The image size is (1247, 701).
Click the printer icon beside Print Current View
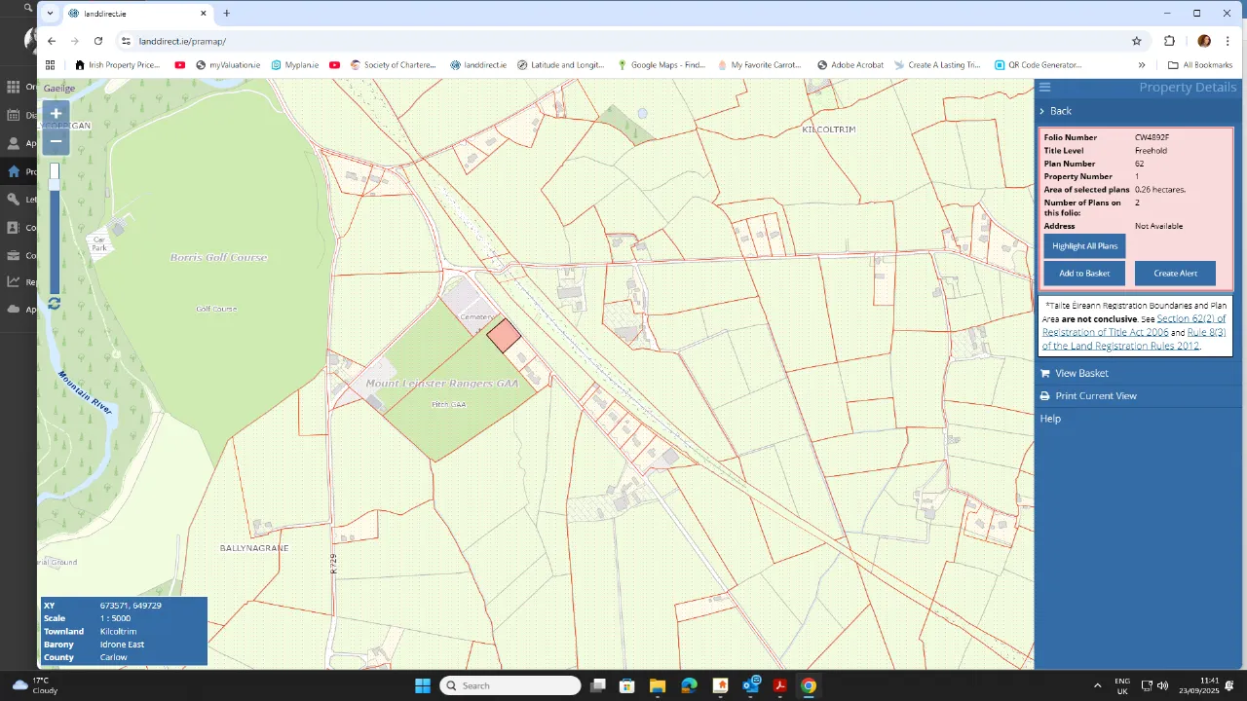[1044, 395]
